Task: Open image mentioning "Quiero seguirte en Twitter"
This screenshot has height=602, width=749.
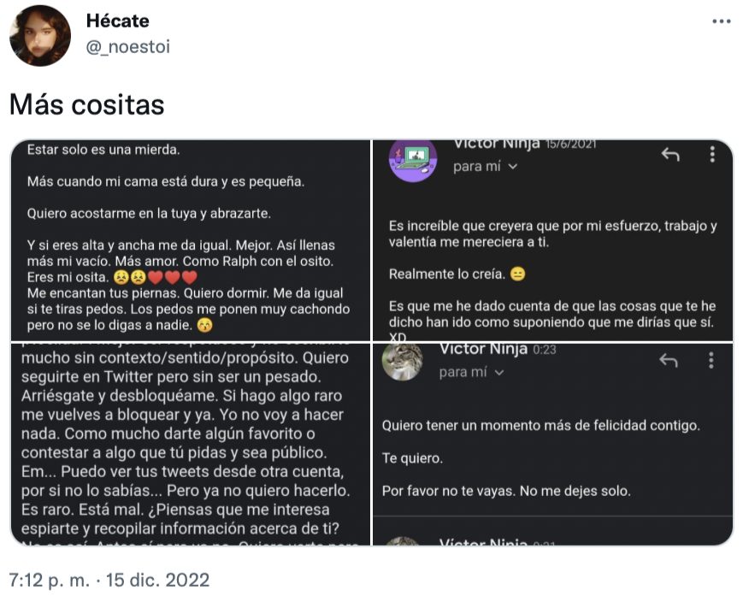Action: tap(191, 443)
